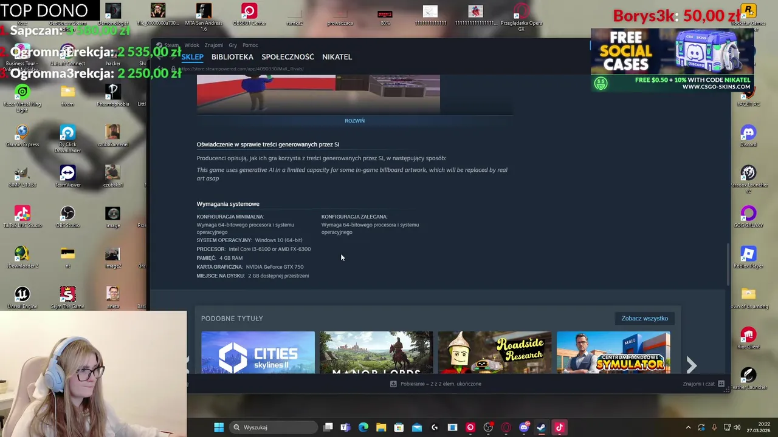Viewport: 778px width, 437px height.
Task: Open the Cities Skylines II thumbnail
Action: pyautogui.click(x=258, y=352)
